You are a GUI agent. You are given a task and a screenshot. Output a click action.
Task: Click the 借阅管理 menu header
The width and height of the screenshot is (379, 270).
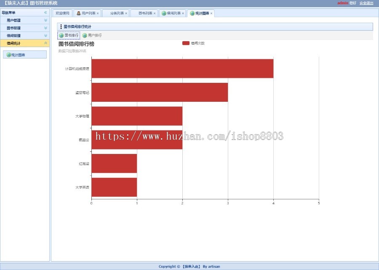point(25,35)
